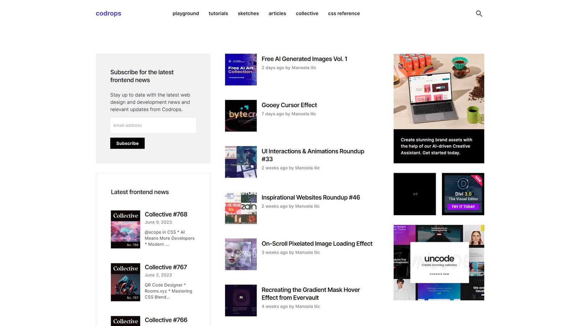The width and height of the screenshot is (580, 326).
Task: Open the Inspirational Websites Roundup #46 thumbnail
Action: click(x=241, y=208)
